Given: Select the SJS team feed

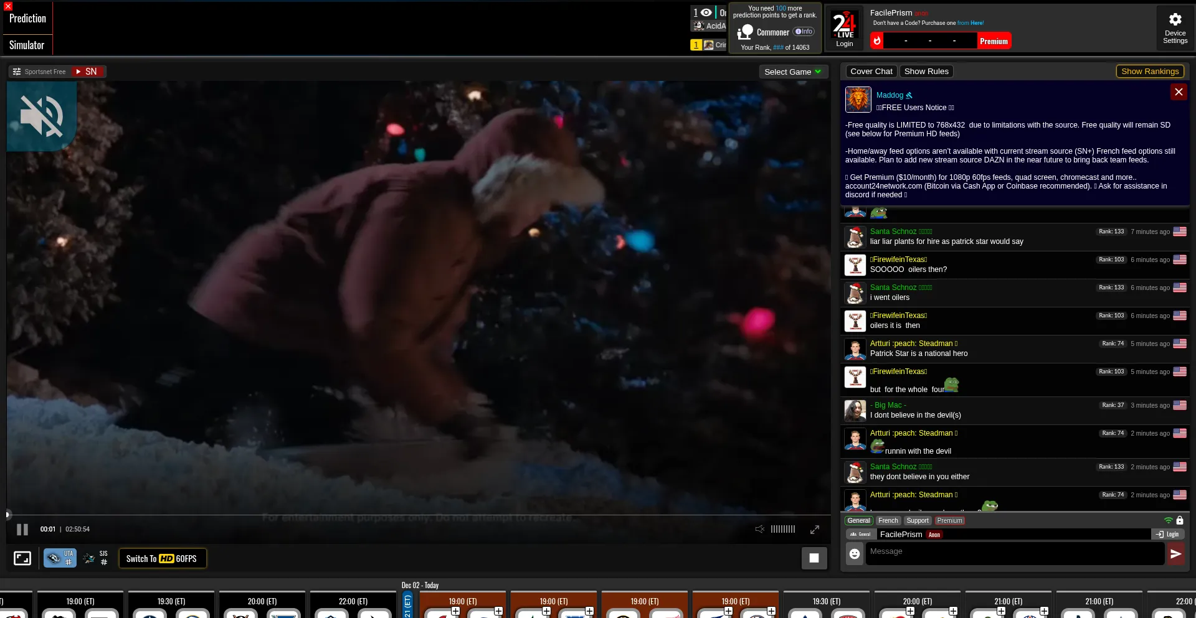Looking at the screenshot, I should (96, 558).
